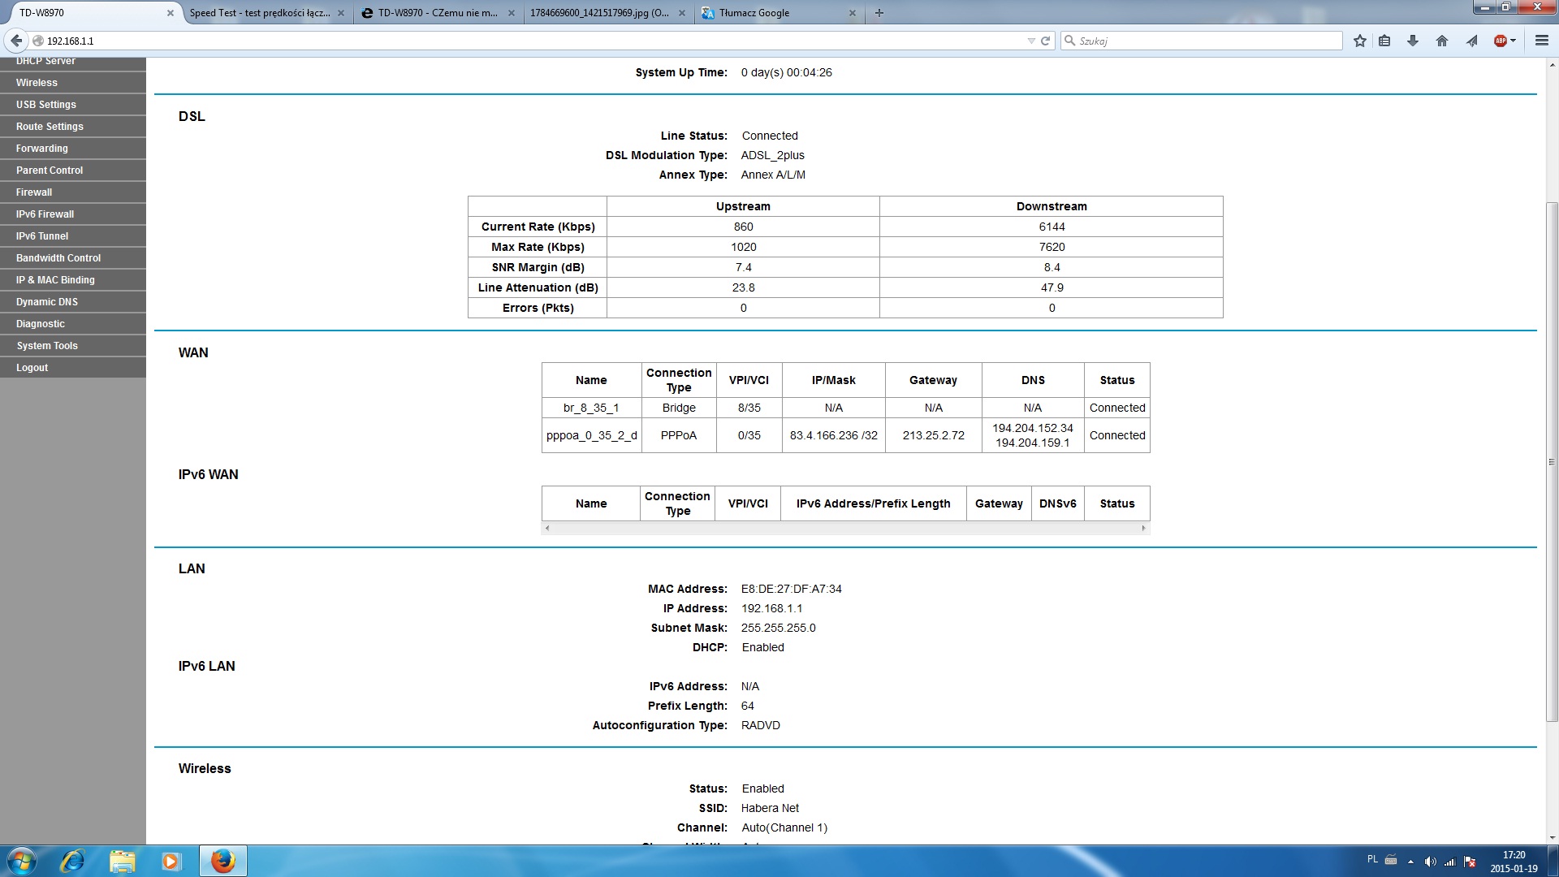
Task: Open Parent Control settings
Action: click(x=73, y=171)
